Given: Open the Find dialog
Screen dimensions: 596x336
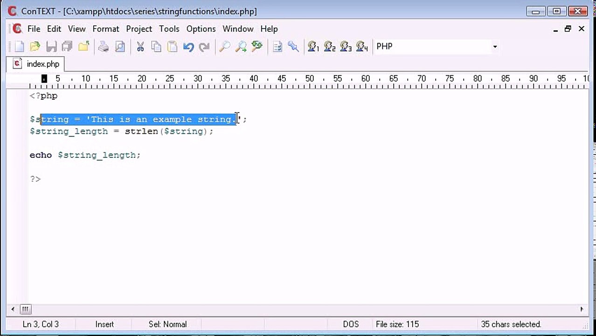Looking at the screenshot, I should point(225,46).
